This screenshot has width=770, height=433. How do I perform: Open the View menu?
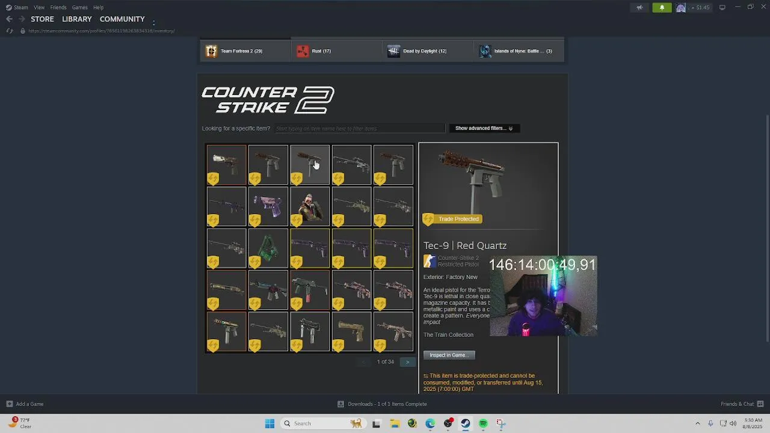coord(39,7)
